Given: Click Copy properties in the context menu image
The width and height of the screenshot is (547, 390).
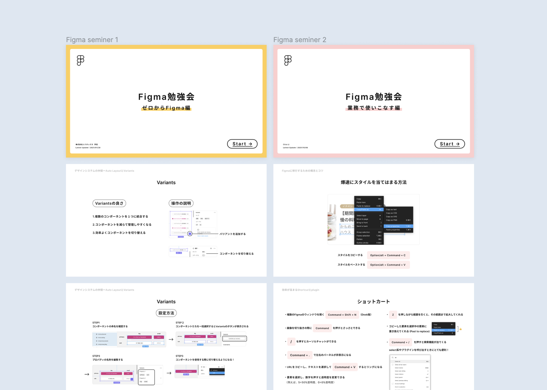Looking at the screenshot, I should tap(398, 226).
